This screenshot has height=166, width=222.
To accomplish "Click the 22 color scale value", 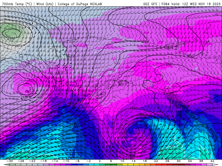I will coord(156,161).
